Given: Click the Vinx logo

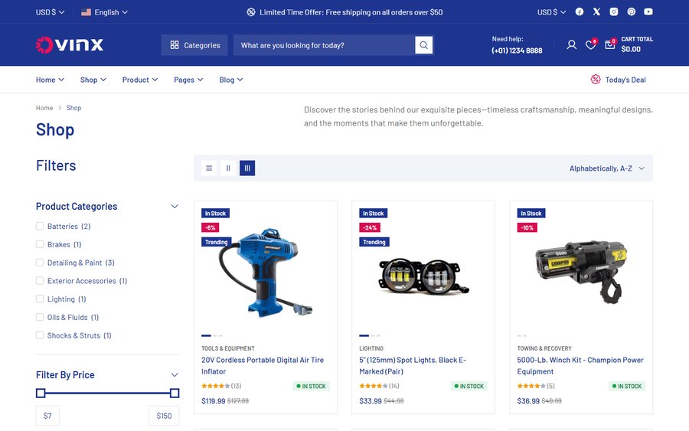Looking at the screenshot, I should click(70, 45).
